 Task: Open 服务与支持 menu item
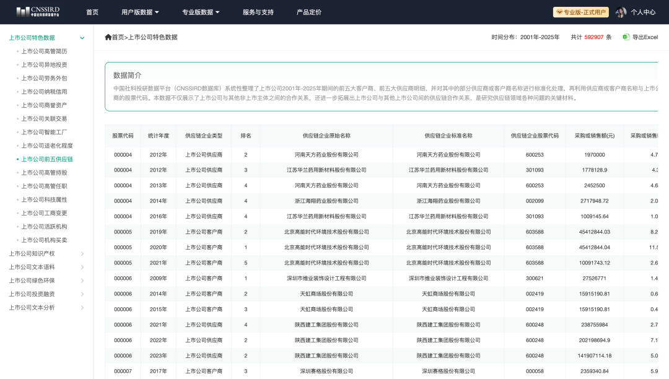pos(258,12)
